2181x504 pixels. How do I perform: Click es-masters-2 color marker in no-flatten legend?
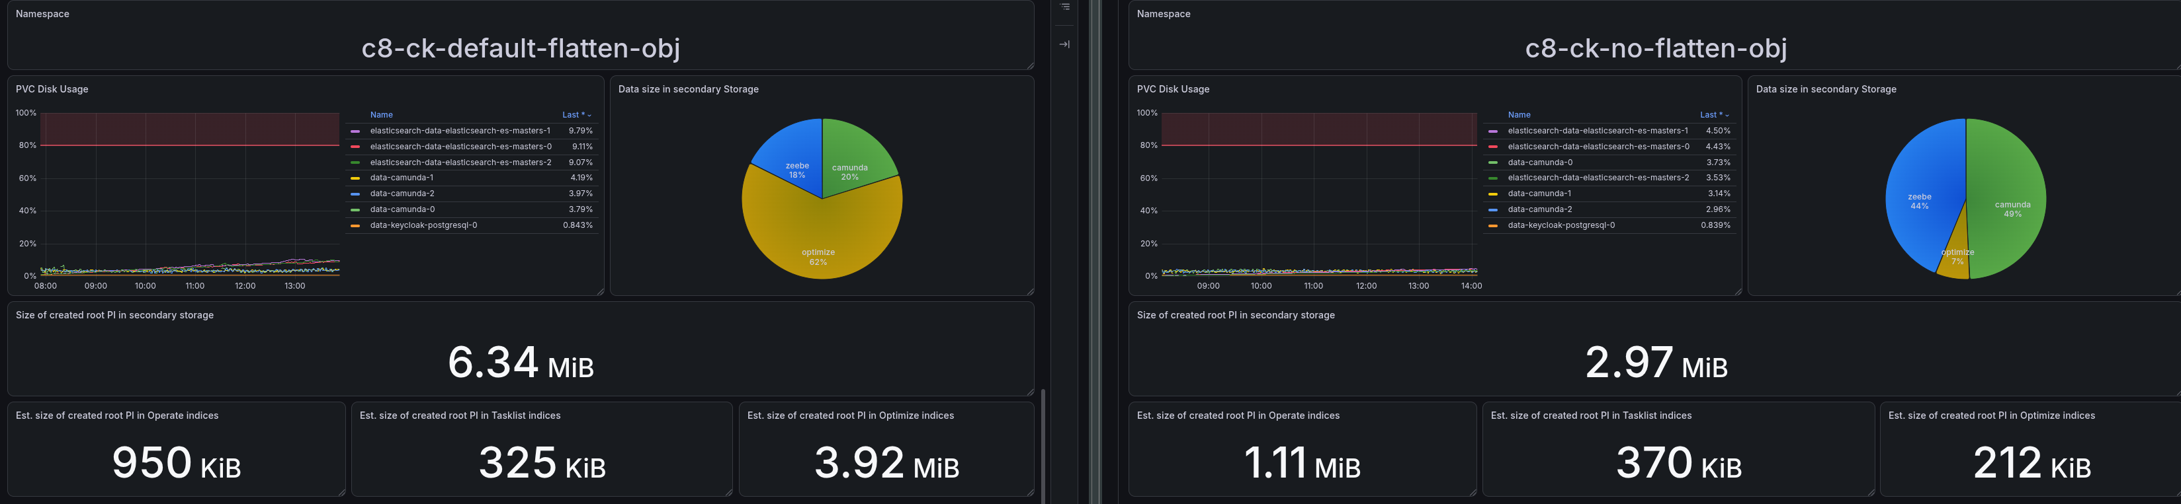click(1492, 178)
